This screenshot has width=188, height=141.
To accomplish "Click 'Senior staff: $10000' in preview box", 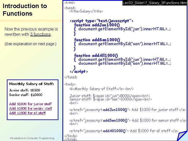I will (26, 95).
